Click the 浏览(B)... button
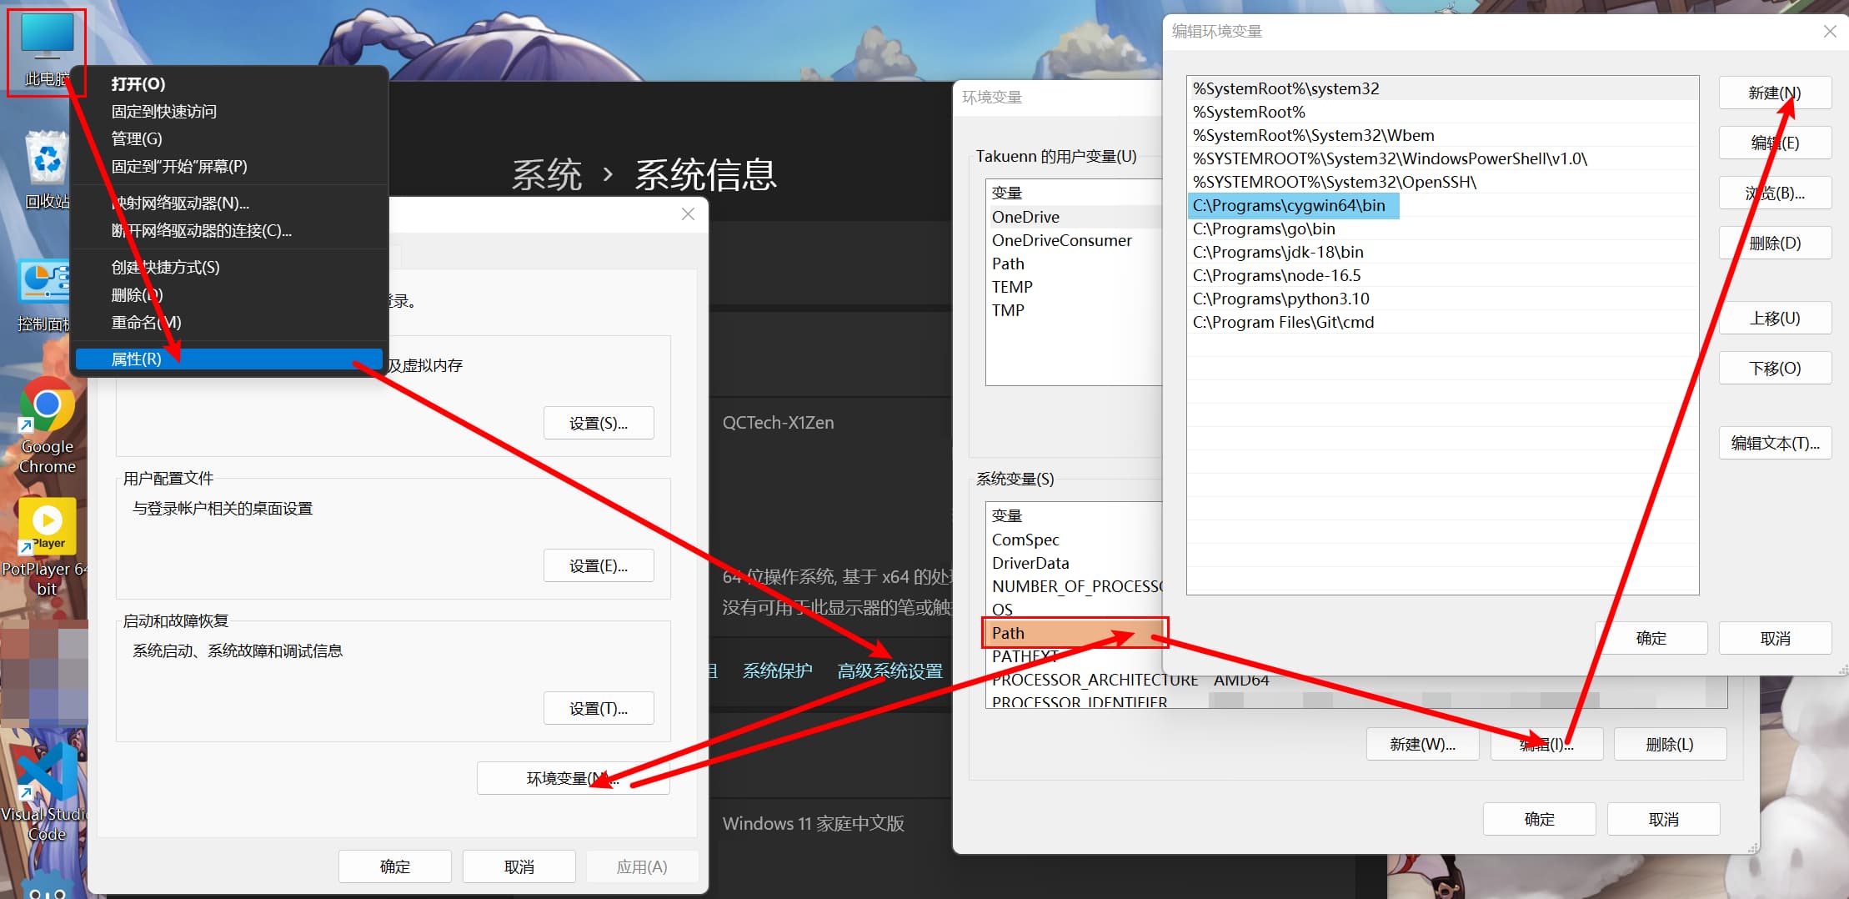This screenshot has height=899, width=1849. coord(1775,193)
